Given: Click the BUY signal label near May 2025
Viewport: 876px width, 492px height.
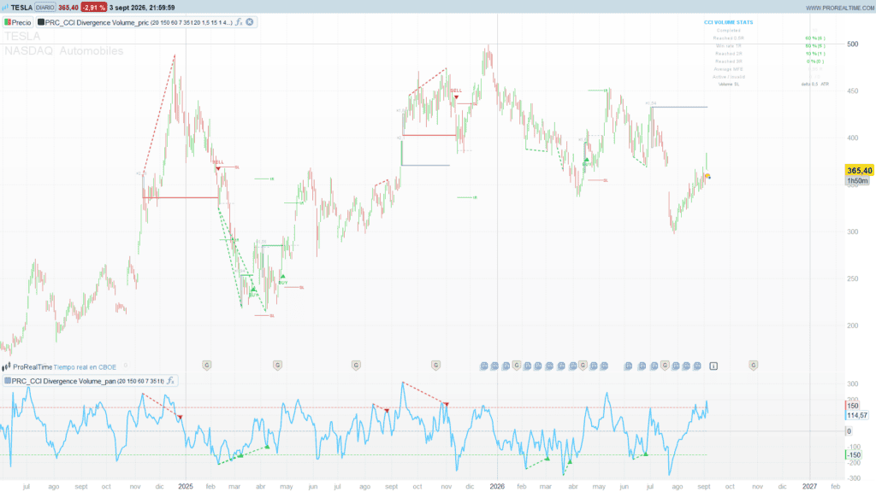Looking at the screenshot, I should point(282,283).
